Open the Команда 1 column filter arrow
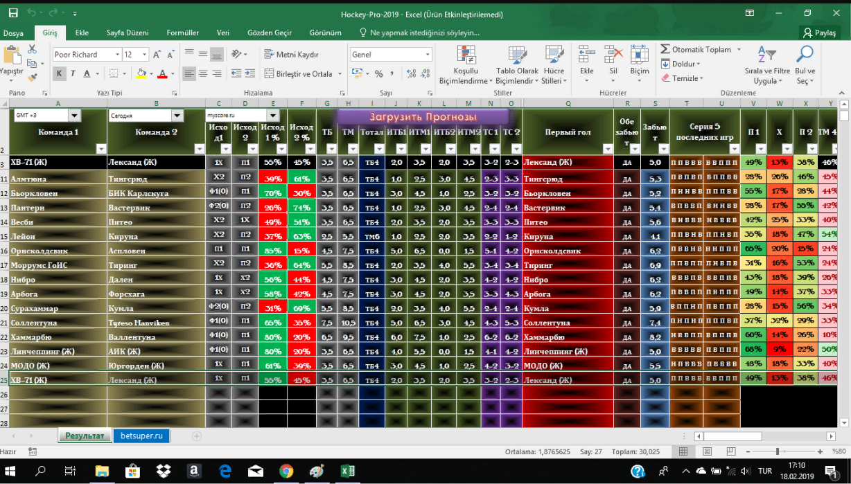The width and height of the screenshot is (851, 484). 101,148
